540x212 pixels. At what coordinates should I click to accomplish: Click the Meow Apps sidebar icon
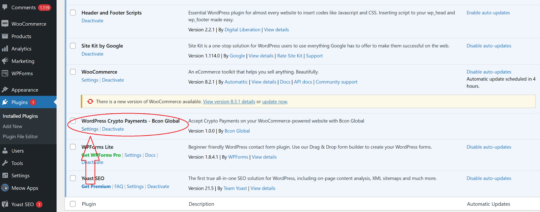tap(5, 188)
